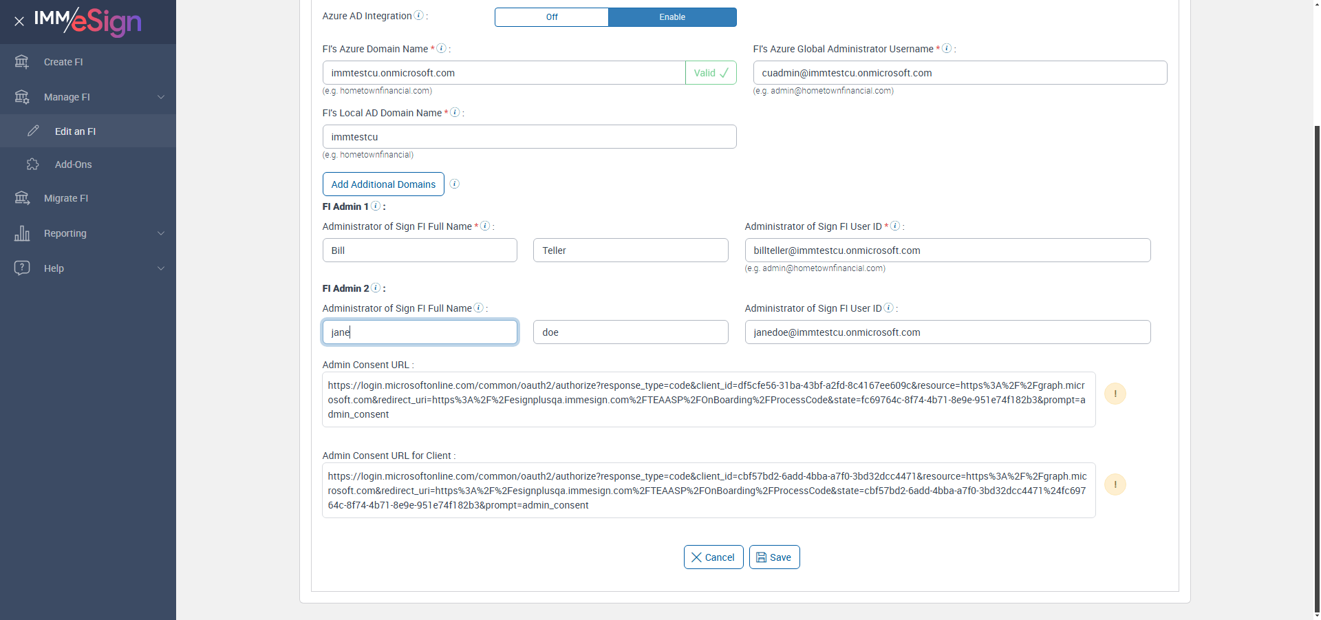Click the Edit an FI pencil icon
This screenshot has height=620, width=1321.
click(x=33, y=131)
